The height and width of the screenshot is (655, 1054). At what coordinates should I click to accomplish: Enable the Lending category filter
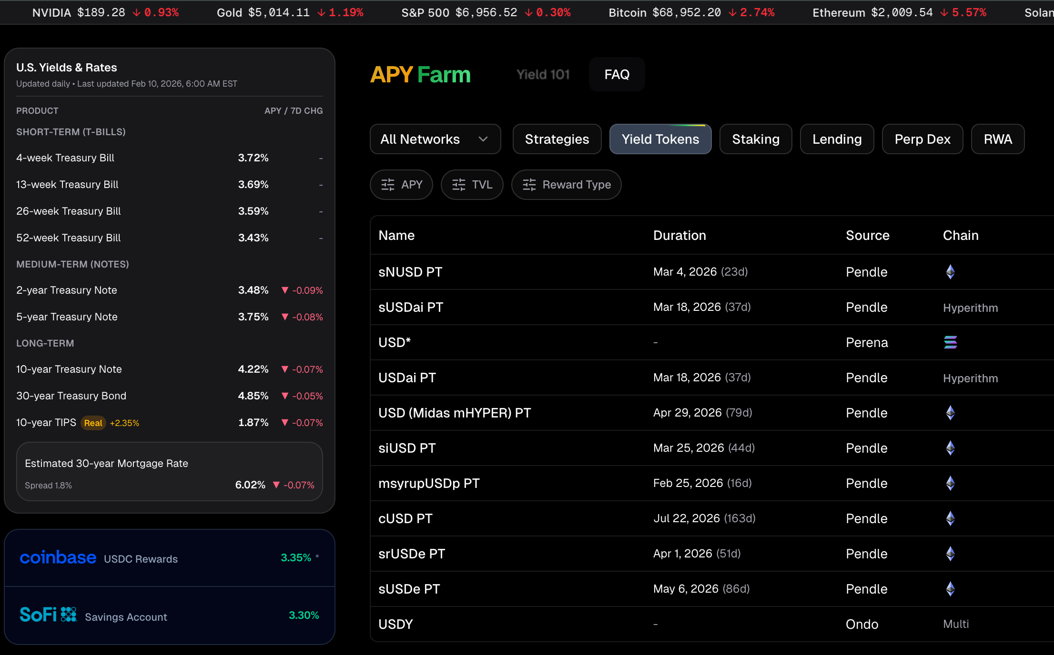(x=837, y=139)
